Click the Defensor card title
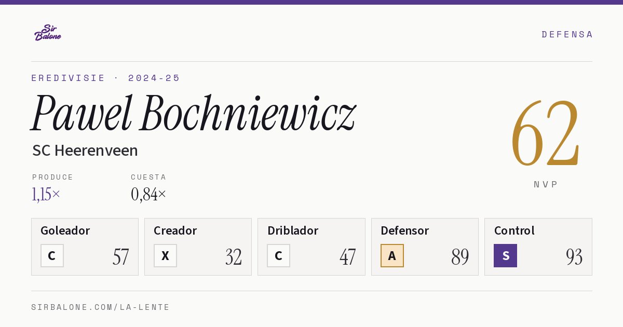Viewport: 623px width, 327px height. 405,230
